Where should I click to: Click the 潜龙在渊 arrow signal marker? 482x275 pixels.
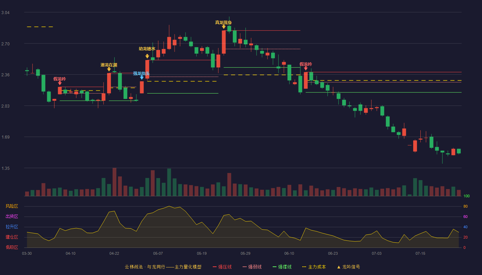pyautogui.click(x=109, y=69)
